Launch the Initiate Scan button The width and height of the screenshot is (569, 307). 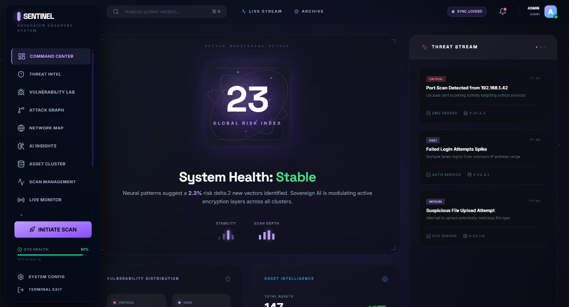point(53,229)
